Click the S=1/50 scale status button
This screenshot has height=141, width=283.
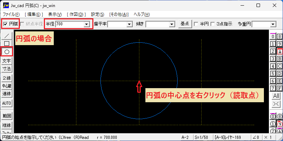(203, 137)
